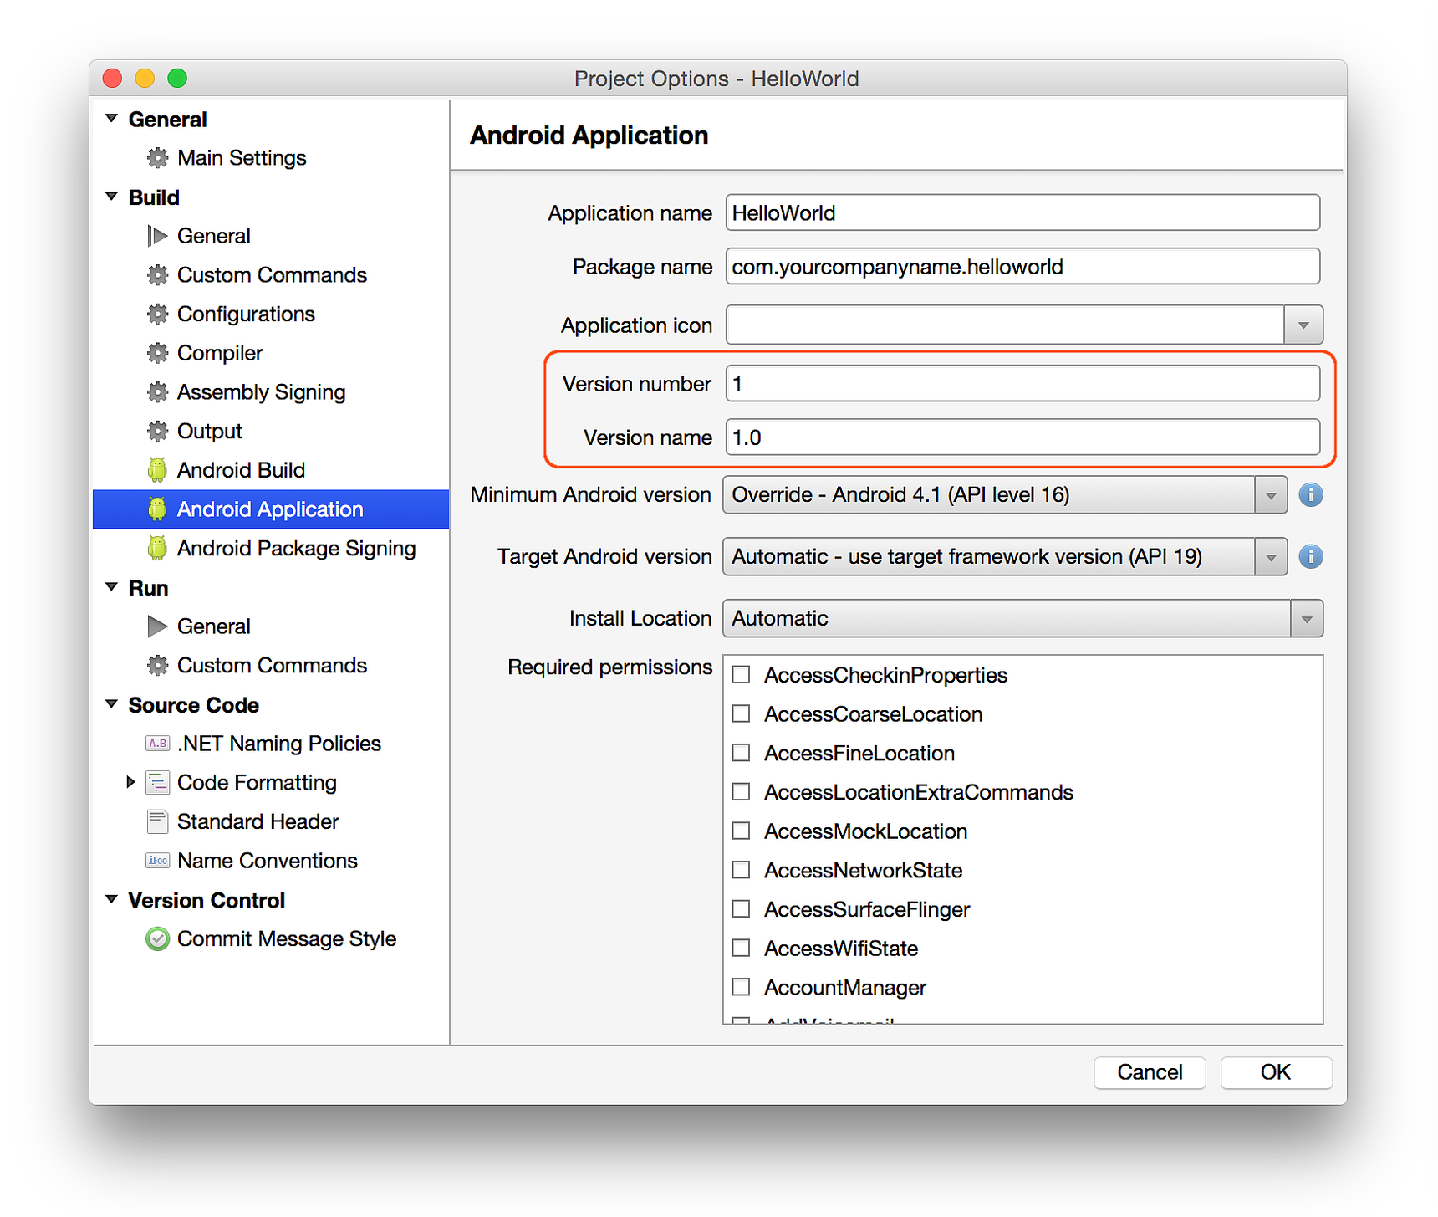The height and width of the screenshot is (1217, 1438).
Task: Tick the AccessWifiState checkbox
Action: (x=741, y=948)
